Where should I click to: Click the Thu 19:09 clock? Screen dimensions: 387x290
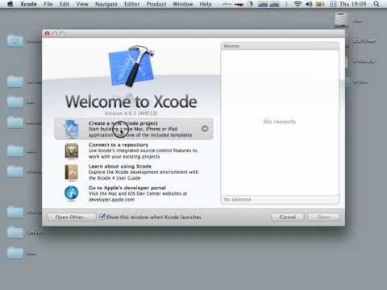pos(352,4)
